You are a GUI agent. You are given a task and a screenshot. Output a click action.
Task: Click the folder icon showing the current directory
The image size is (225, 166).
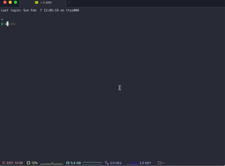[159, 163]
